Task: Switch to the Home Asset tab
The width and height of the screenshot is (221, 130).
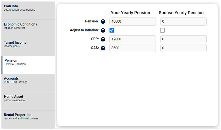Action: [28, 101]
